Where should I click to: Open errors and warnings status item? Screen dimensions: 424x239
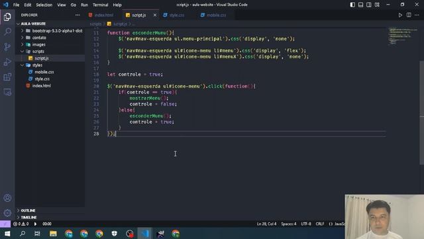pos(21,224)
